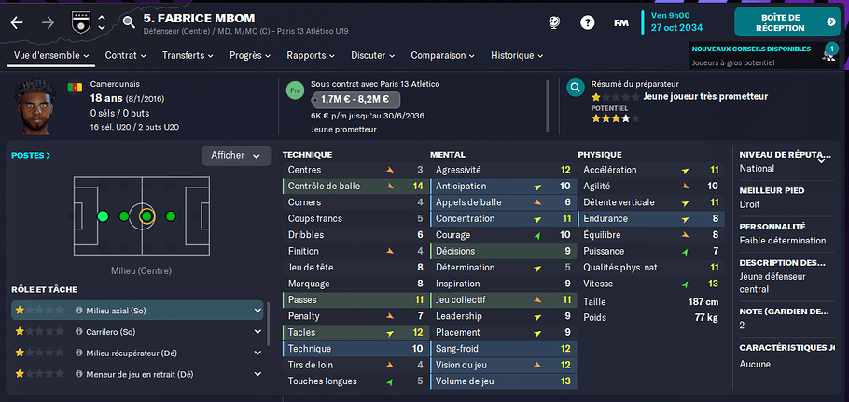Click the role list scrollbar
This screenshot has width=849, height=402.
click(269, 324)
